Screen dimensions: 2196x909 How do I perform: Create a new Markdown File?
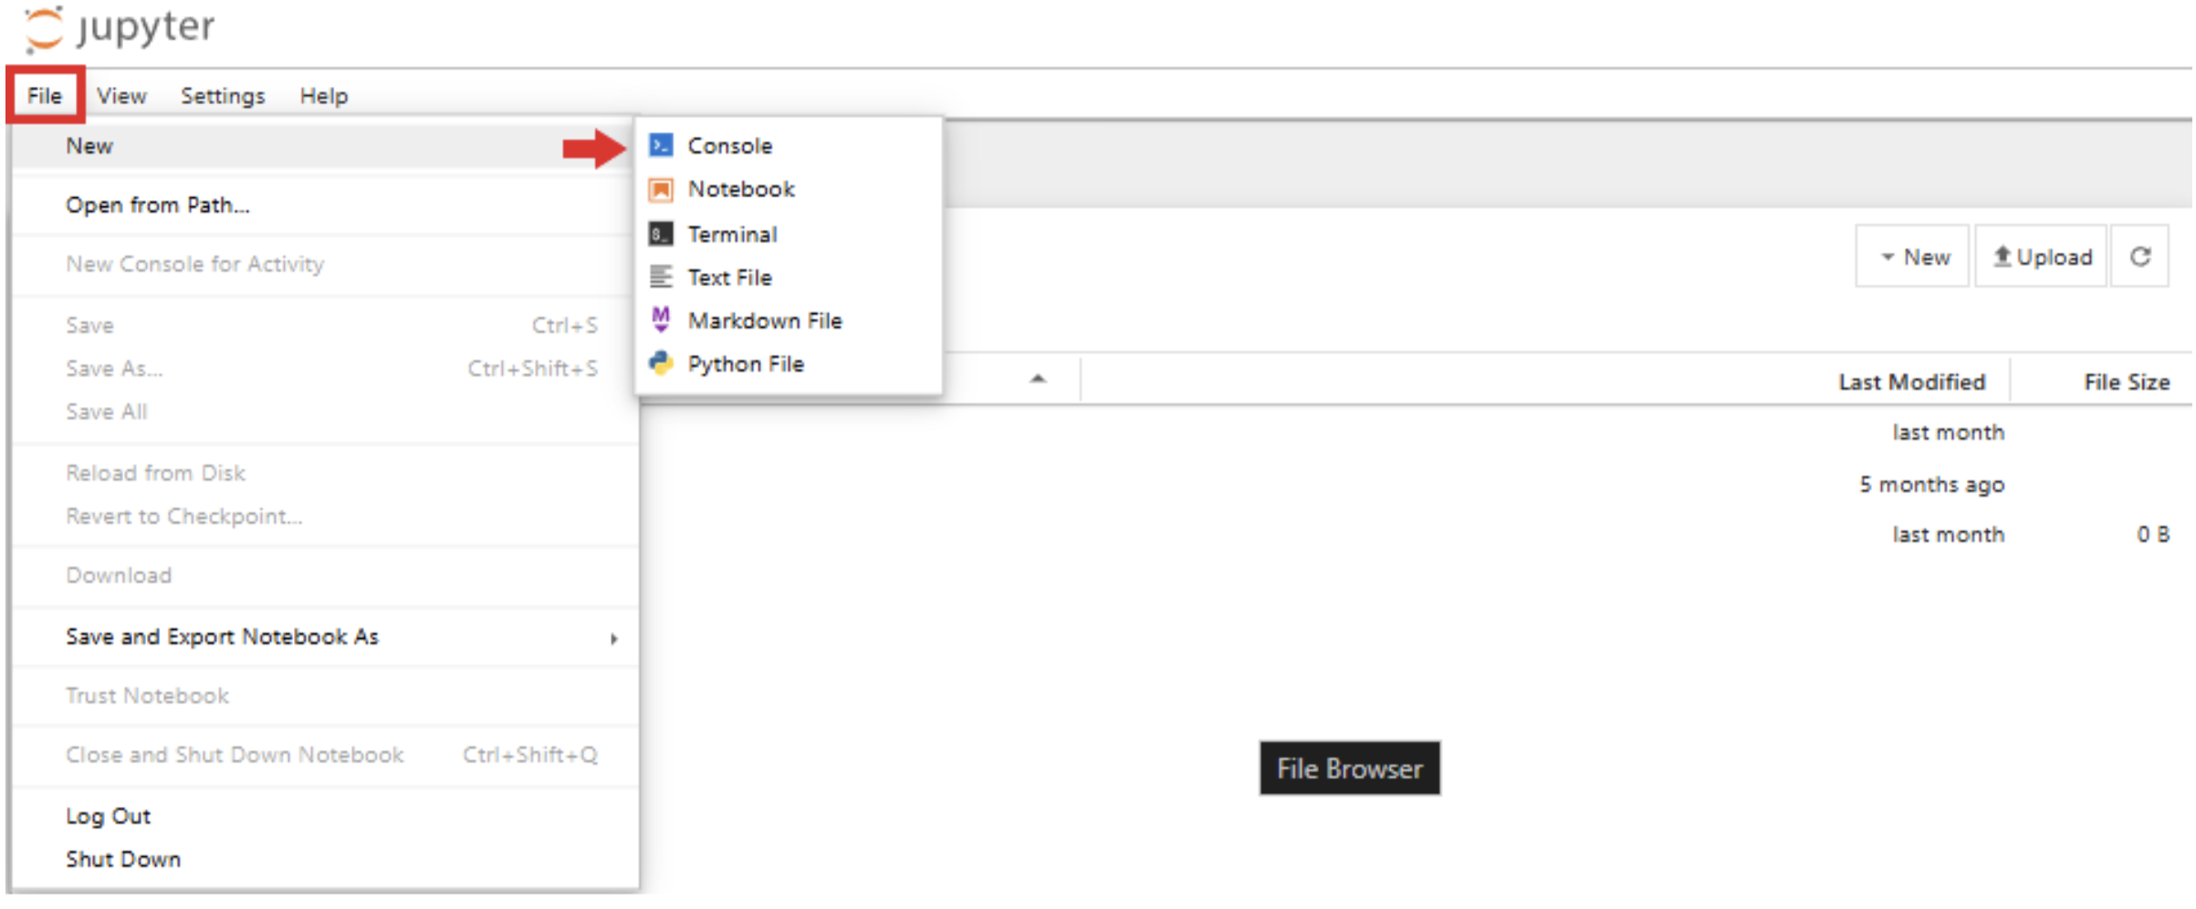click(x=789, y=320)
